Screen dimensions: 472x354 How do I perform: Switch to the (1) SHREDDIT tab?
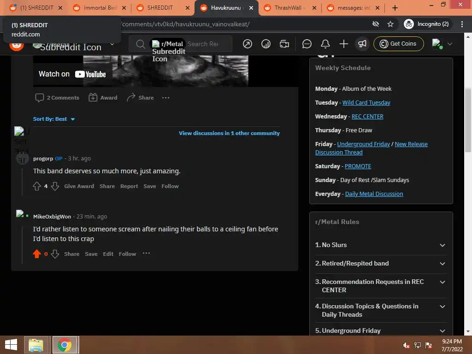pos(35,8)
